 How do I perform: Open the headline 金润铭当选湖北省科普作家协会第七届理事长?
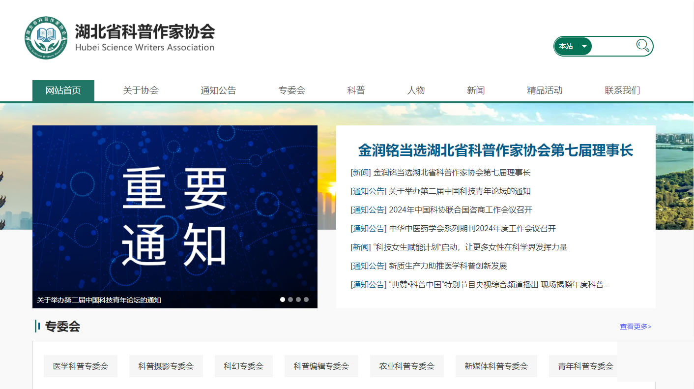[x=495, y=150]
